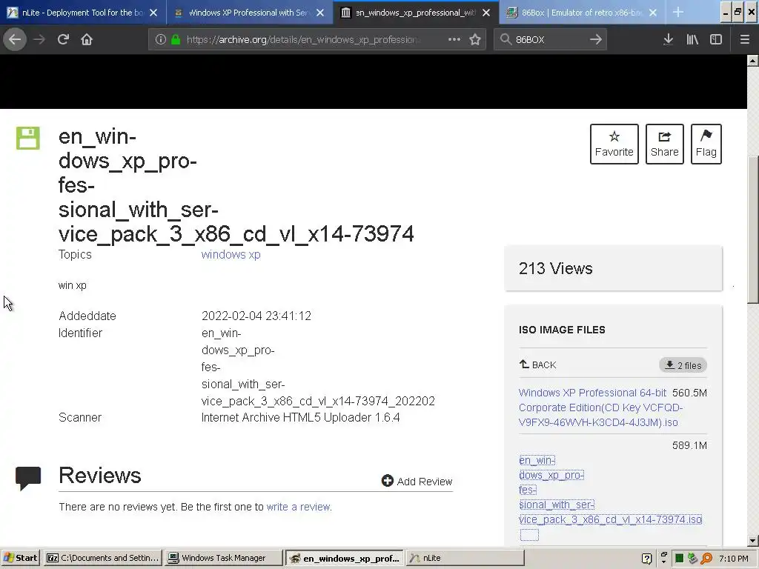
Task: Flag this archive item
Action: (706, 144)
